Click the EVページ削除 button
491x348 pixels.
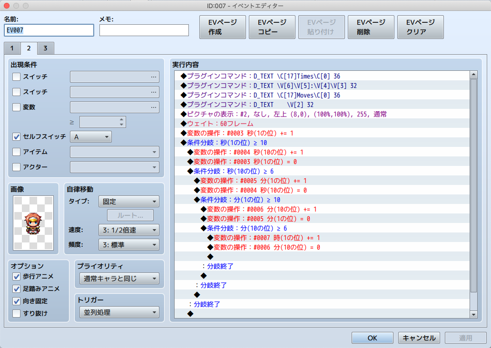click(371, 27)
